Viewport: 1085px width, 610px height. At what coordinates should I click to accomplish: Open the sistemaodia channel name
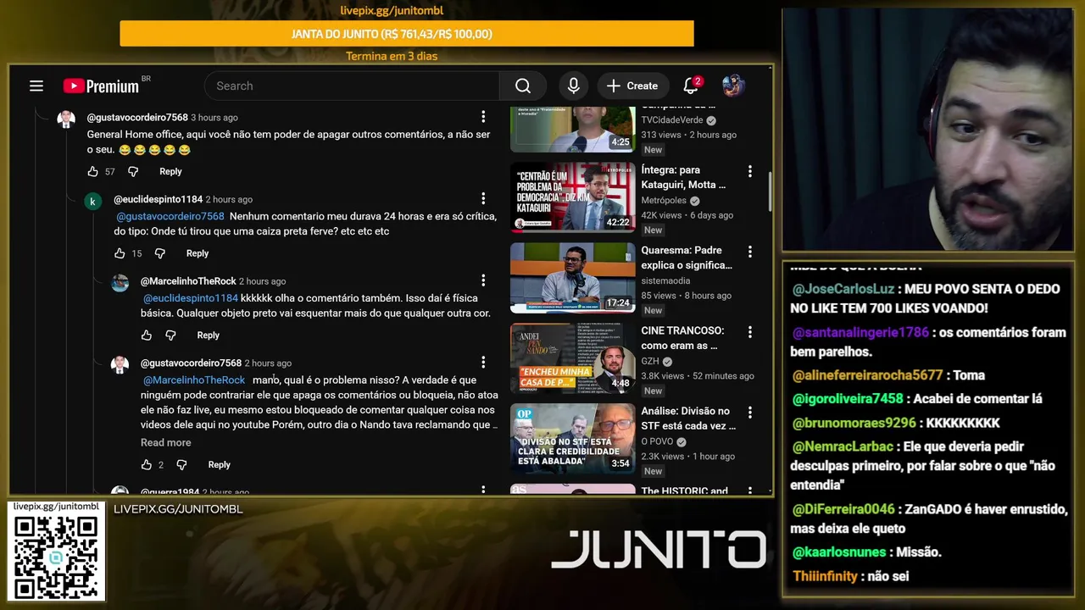point(665,280)
